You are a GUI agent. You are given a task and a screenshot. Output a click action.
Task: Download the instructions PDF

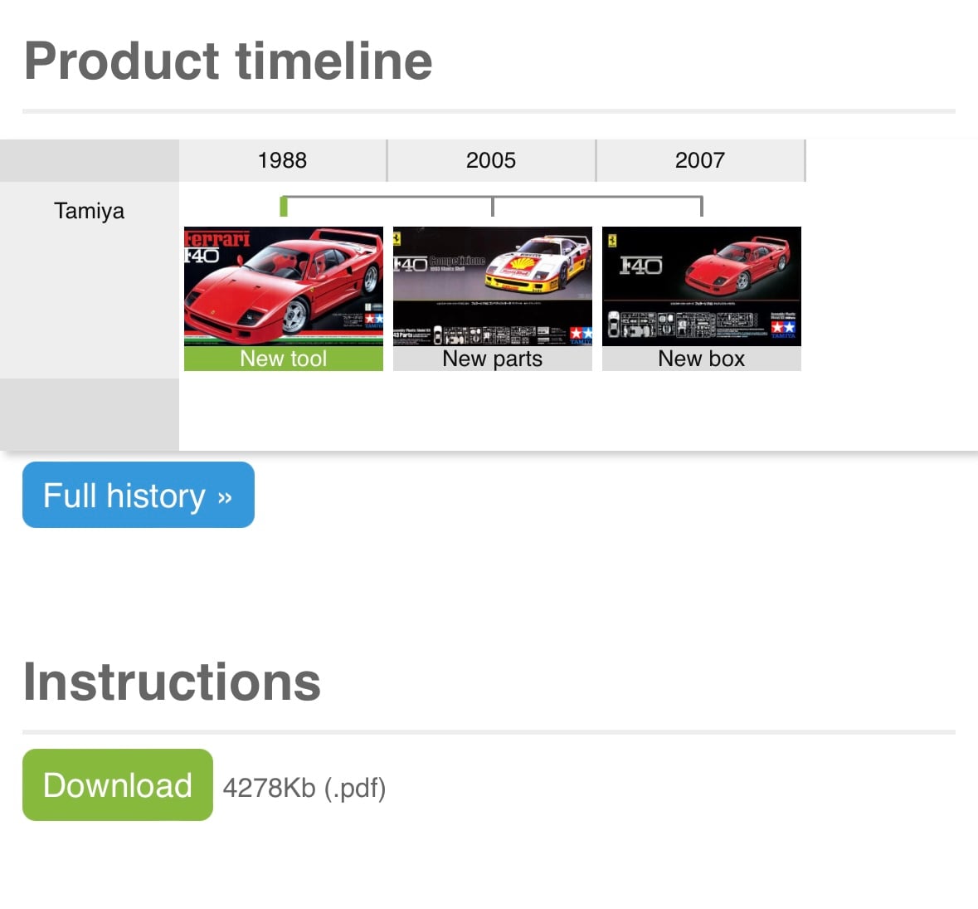pos(118,784)
